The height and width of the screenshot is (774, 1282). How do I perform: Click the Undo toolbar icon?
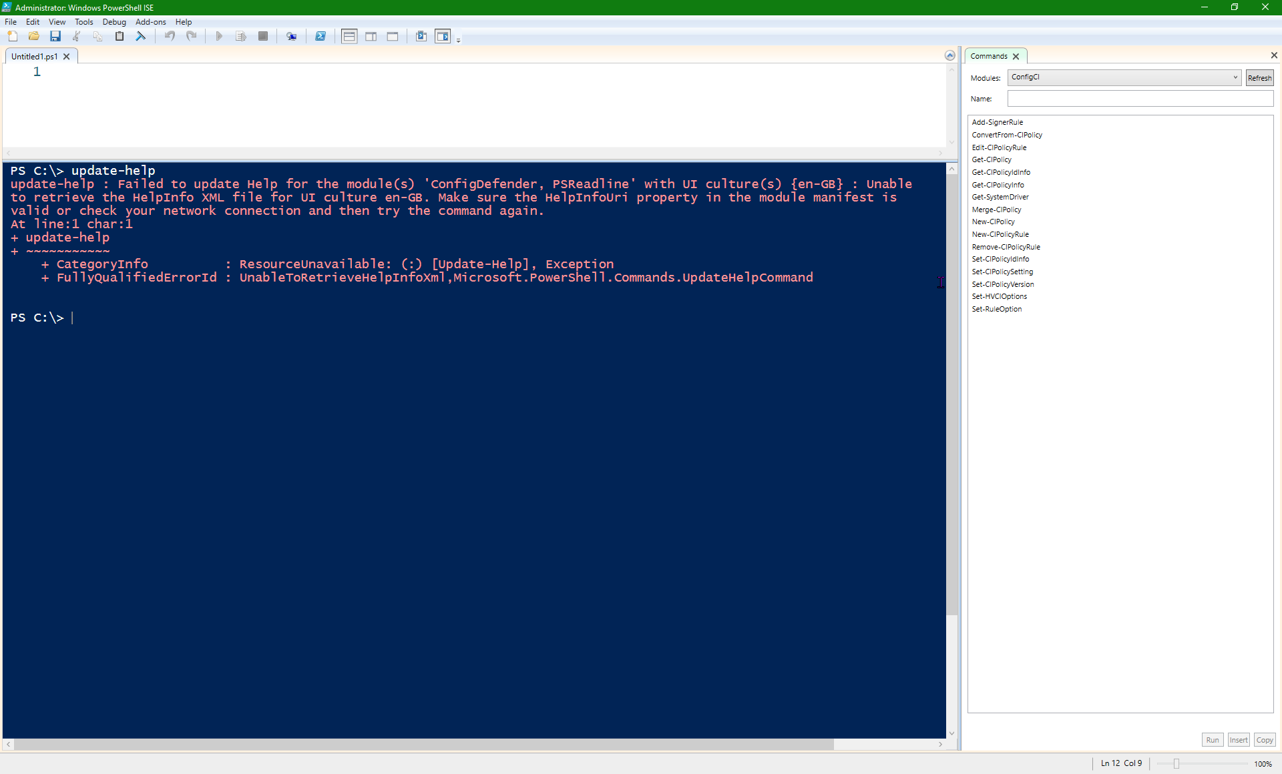tap(169, 37)
